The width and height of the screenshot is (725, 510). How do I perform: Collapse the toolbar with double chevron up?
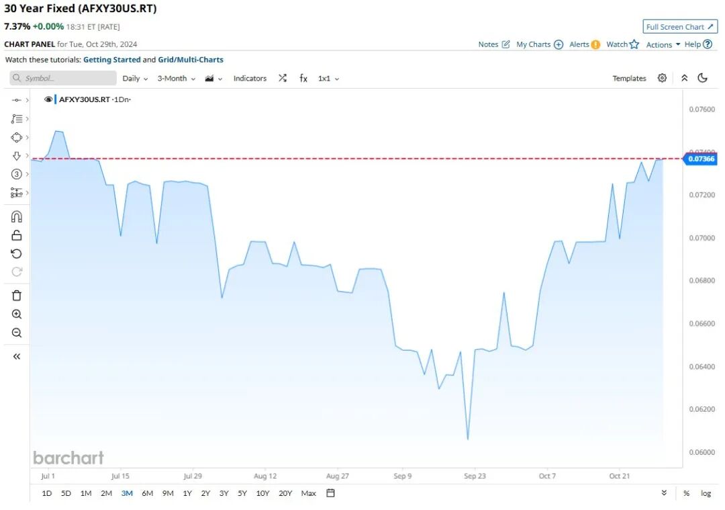[684, 78]
